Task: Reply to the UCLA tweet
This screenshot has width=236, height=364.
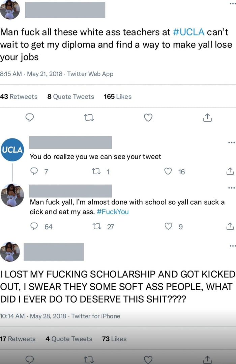Action: 33,172
